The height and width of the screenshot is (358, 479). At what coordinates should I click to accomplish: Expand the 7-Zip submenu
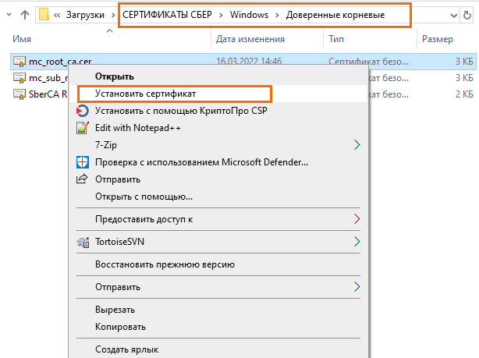click(357, 145)
